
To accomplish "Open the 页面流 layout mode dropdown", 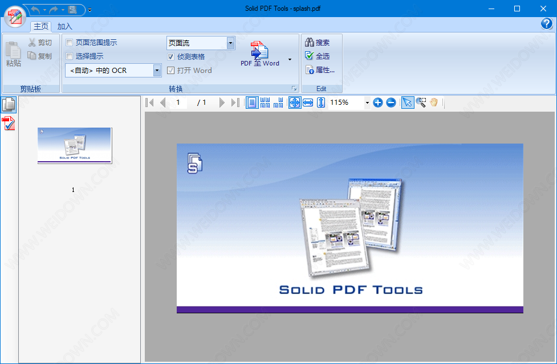I will point(230,43).
